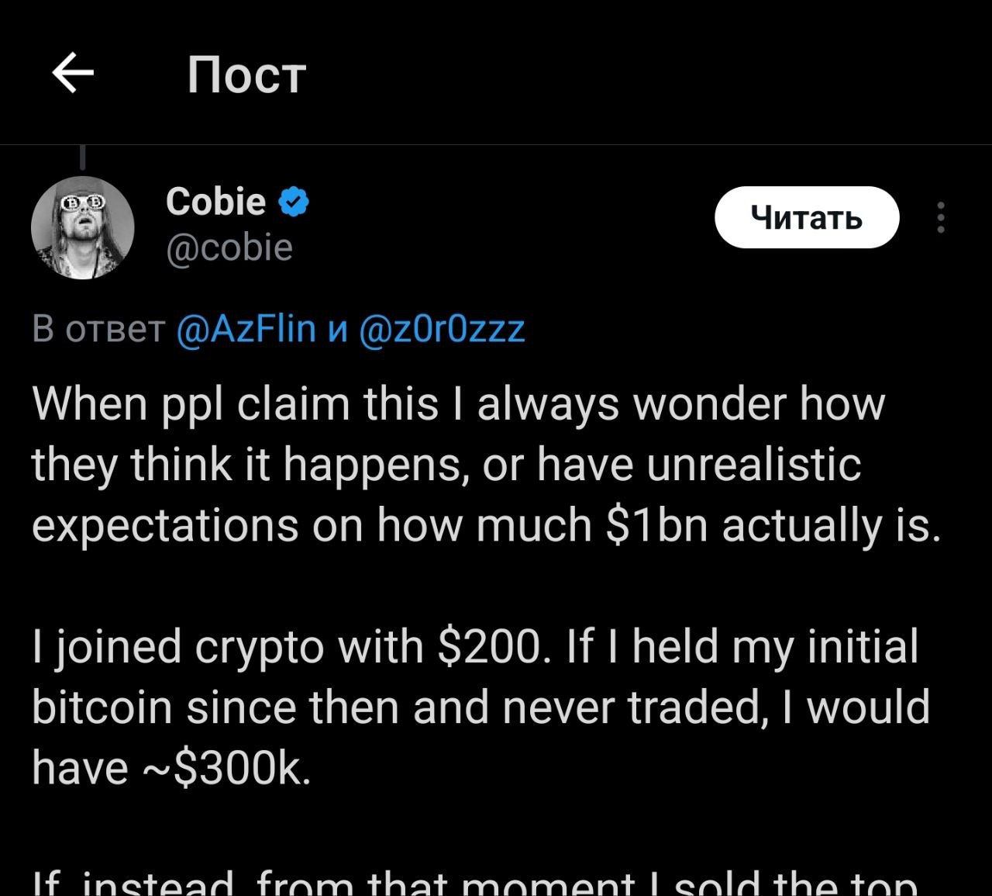The image size is (992, 896).
Task: Click the Cobie display name
Action: 215,202
